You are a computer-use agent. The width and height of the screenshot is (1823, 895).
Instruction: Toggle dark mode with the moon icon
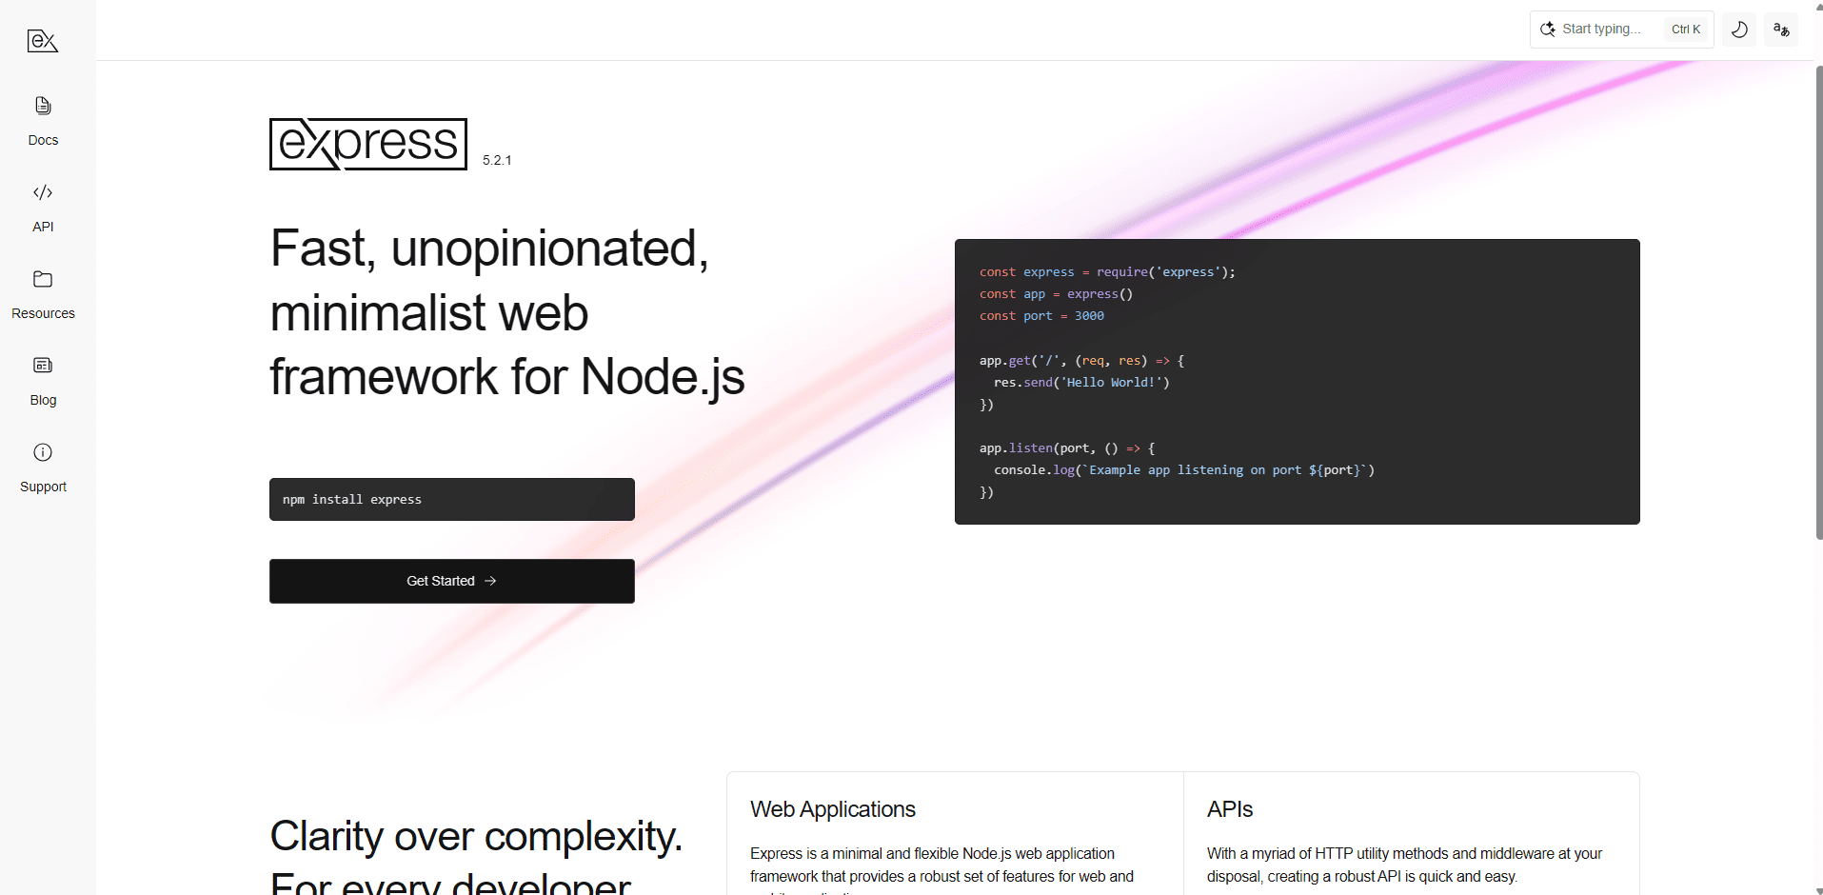click(1739, 30)
